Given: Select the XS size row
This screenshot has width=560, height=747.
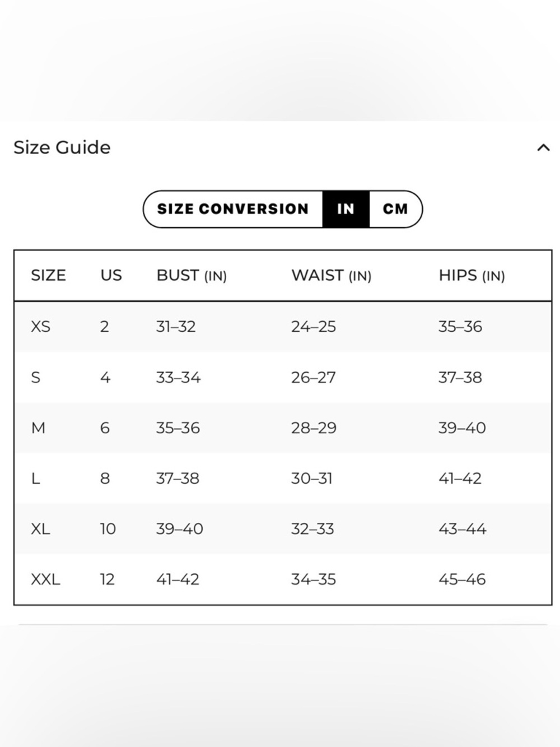Looking at the screenshot, I should (x=283, y=327).
